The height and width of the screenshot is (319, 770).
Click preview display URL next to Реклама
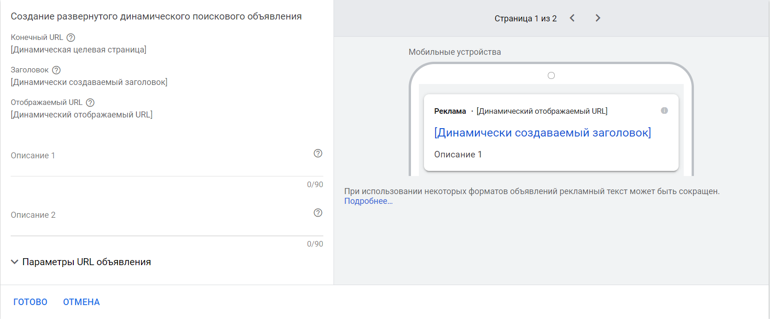tap(542, 111)
